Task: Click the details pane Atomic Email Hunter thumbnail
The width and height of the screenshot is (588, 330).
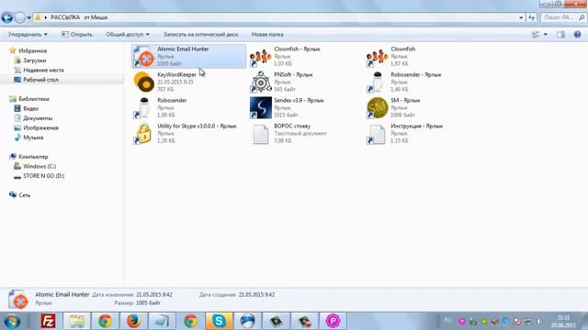Action: coord(18,300)
